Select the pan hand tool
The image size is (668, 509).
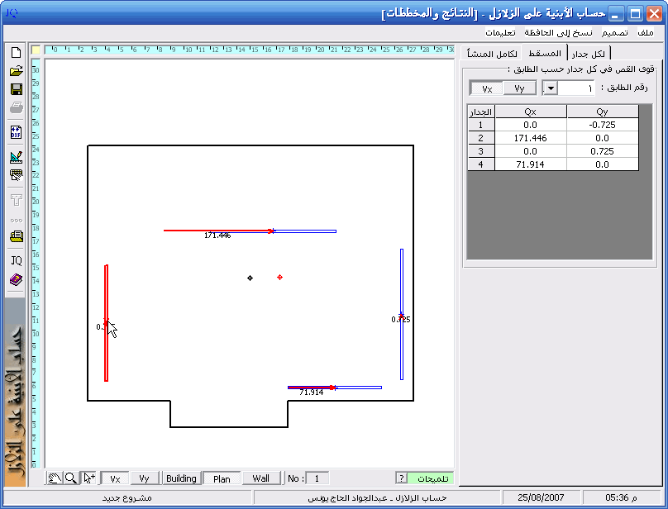54,478
